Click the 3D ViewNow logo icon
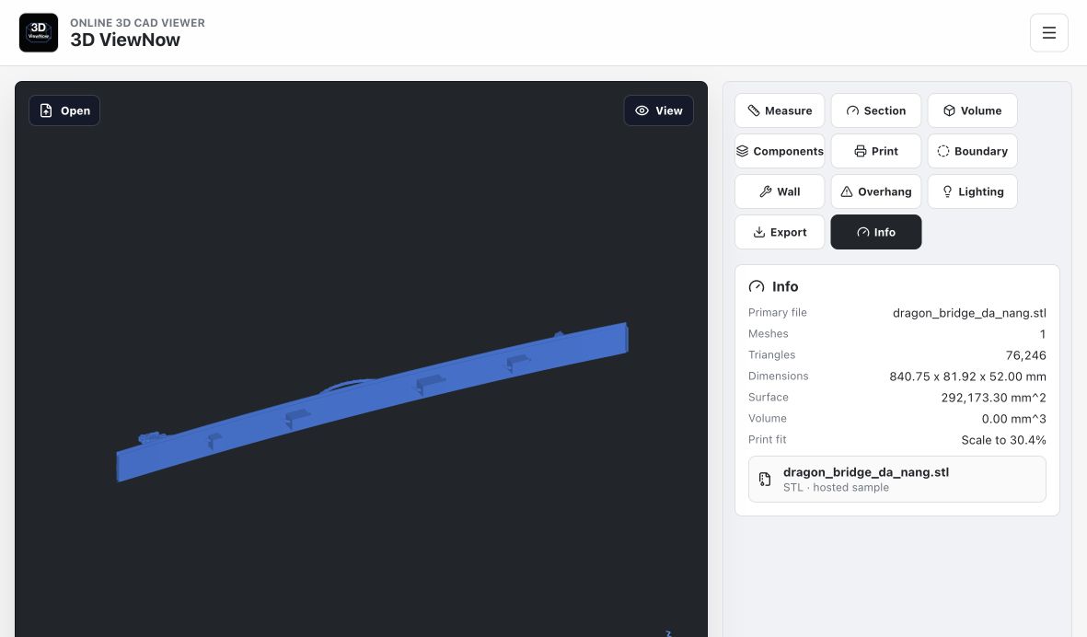 39,32
